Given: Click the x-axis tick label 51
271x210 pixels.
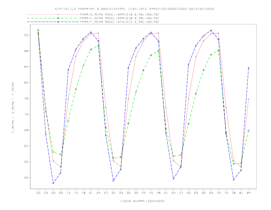Looking at the screenshot, I should (166, 193).
